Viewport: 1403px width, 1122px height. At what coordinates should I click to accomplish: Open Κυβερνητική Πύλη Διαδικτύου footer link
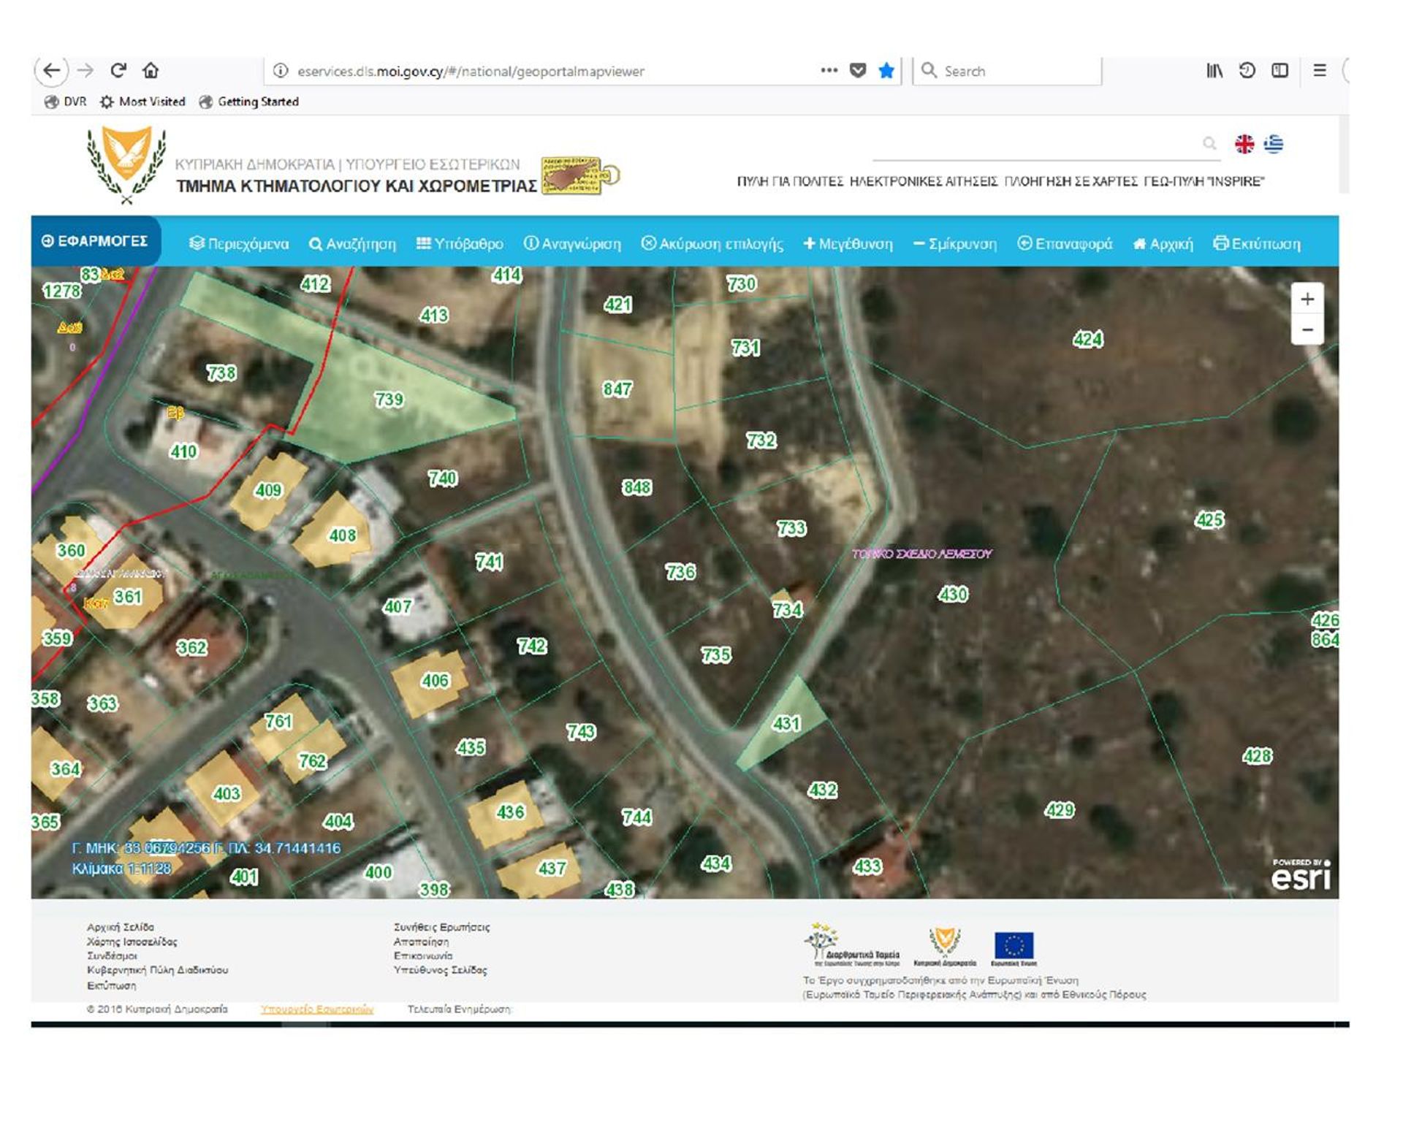pyautogui.click(x=157, y=970)
